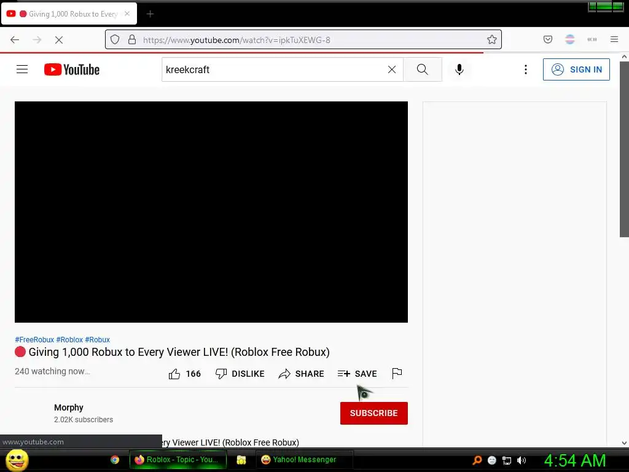Search with your voice microphone
Image resolution: width=629 pixels, height=472 pixels.
point(459,69)
